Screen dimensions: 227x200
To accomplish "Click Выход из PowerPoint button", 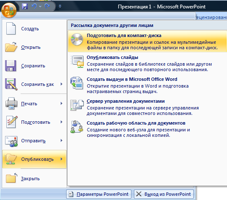I will pyautogui.click(x=164, y=194).
